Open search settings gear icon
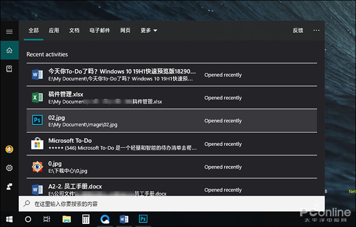The width and height of the screenshot is (356, 227). pyautogui.click(x=9, y=168)
